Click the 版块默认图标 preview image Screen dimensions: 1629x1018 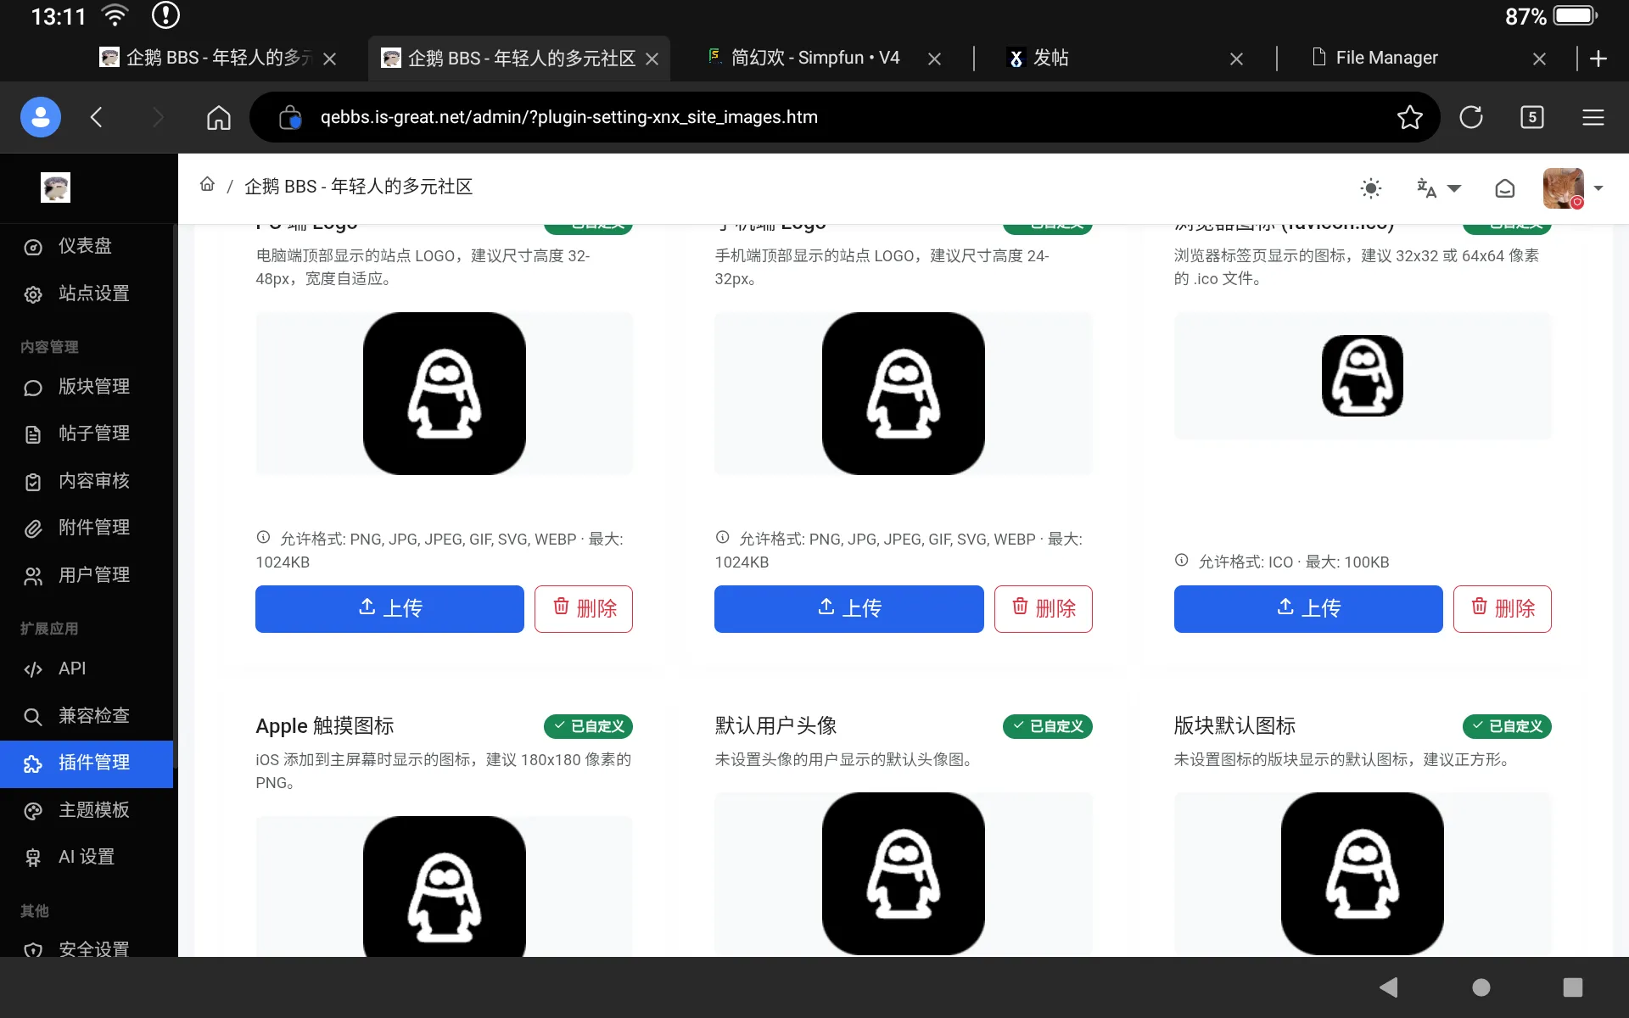point(1362,874)
